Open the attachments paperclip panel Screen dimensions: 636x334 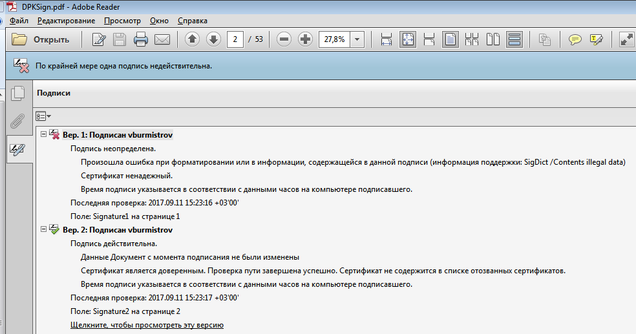click(17, 121)
